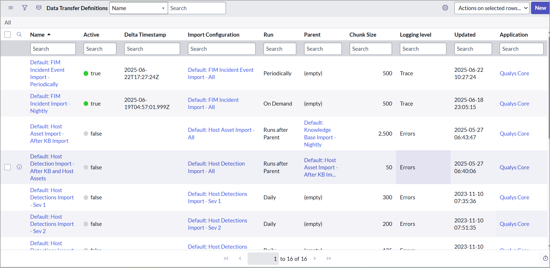Click the All breadcrumb filter
This screenshot has height=268, width=550.
point(8,23)
